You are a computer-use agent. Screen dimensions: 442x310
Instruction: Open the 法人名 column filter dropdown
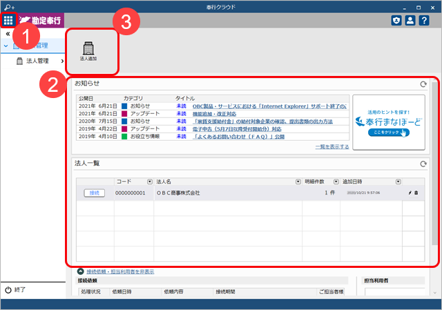(x=298, y=182)
